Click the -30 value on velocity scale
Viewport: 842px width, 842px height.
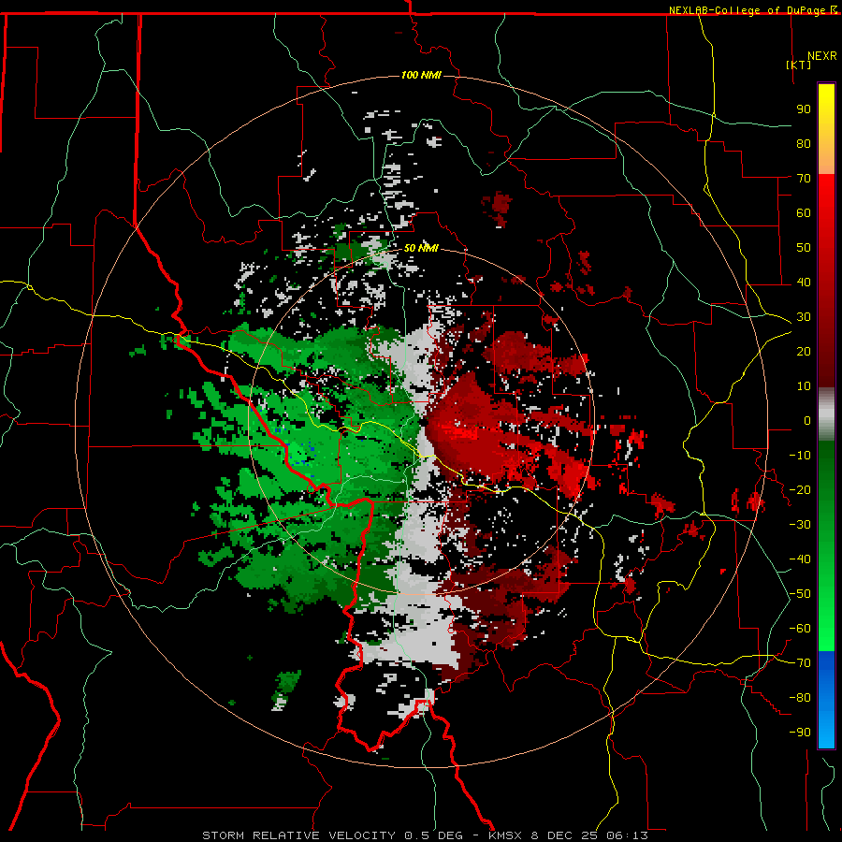[x=800, y=525]
